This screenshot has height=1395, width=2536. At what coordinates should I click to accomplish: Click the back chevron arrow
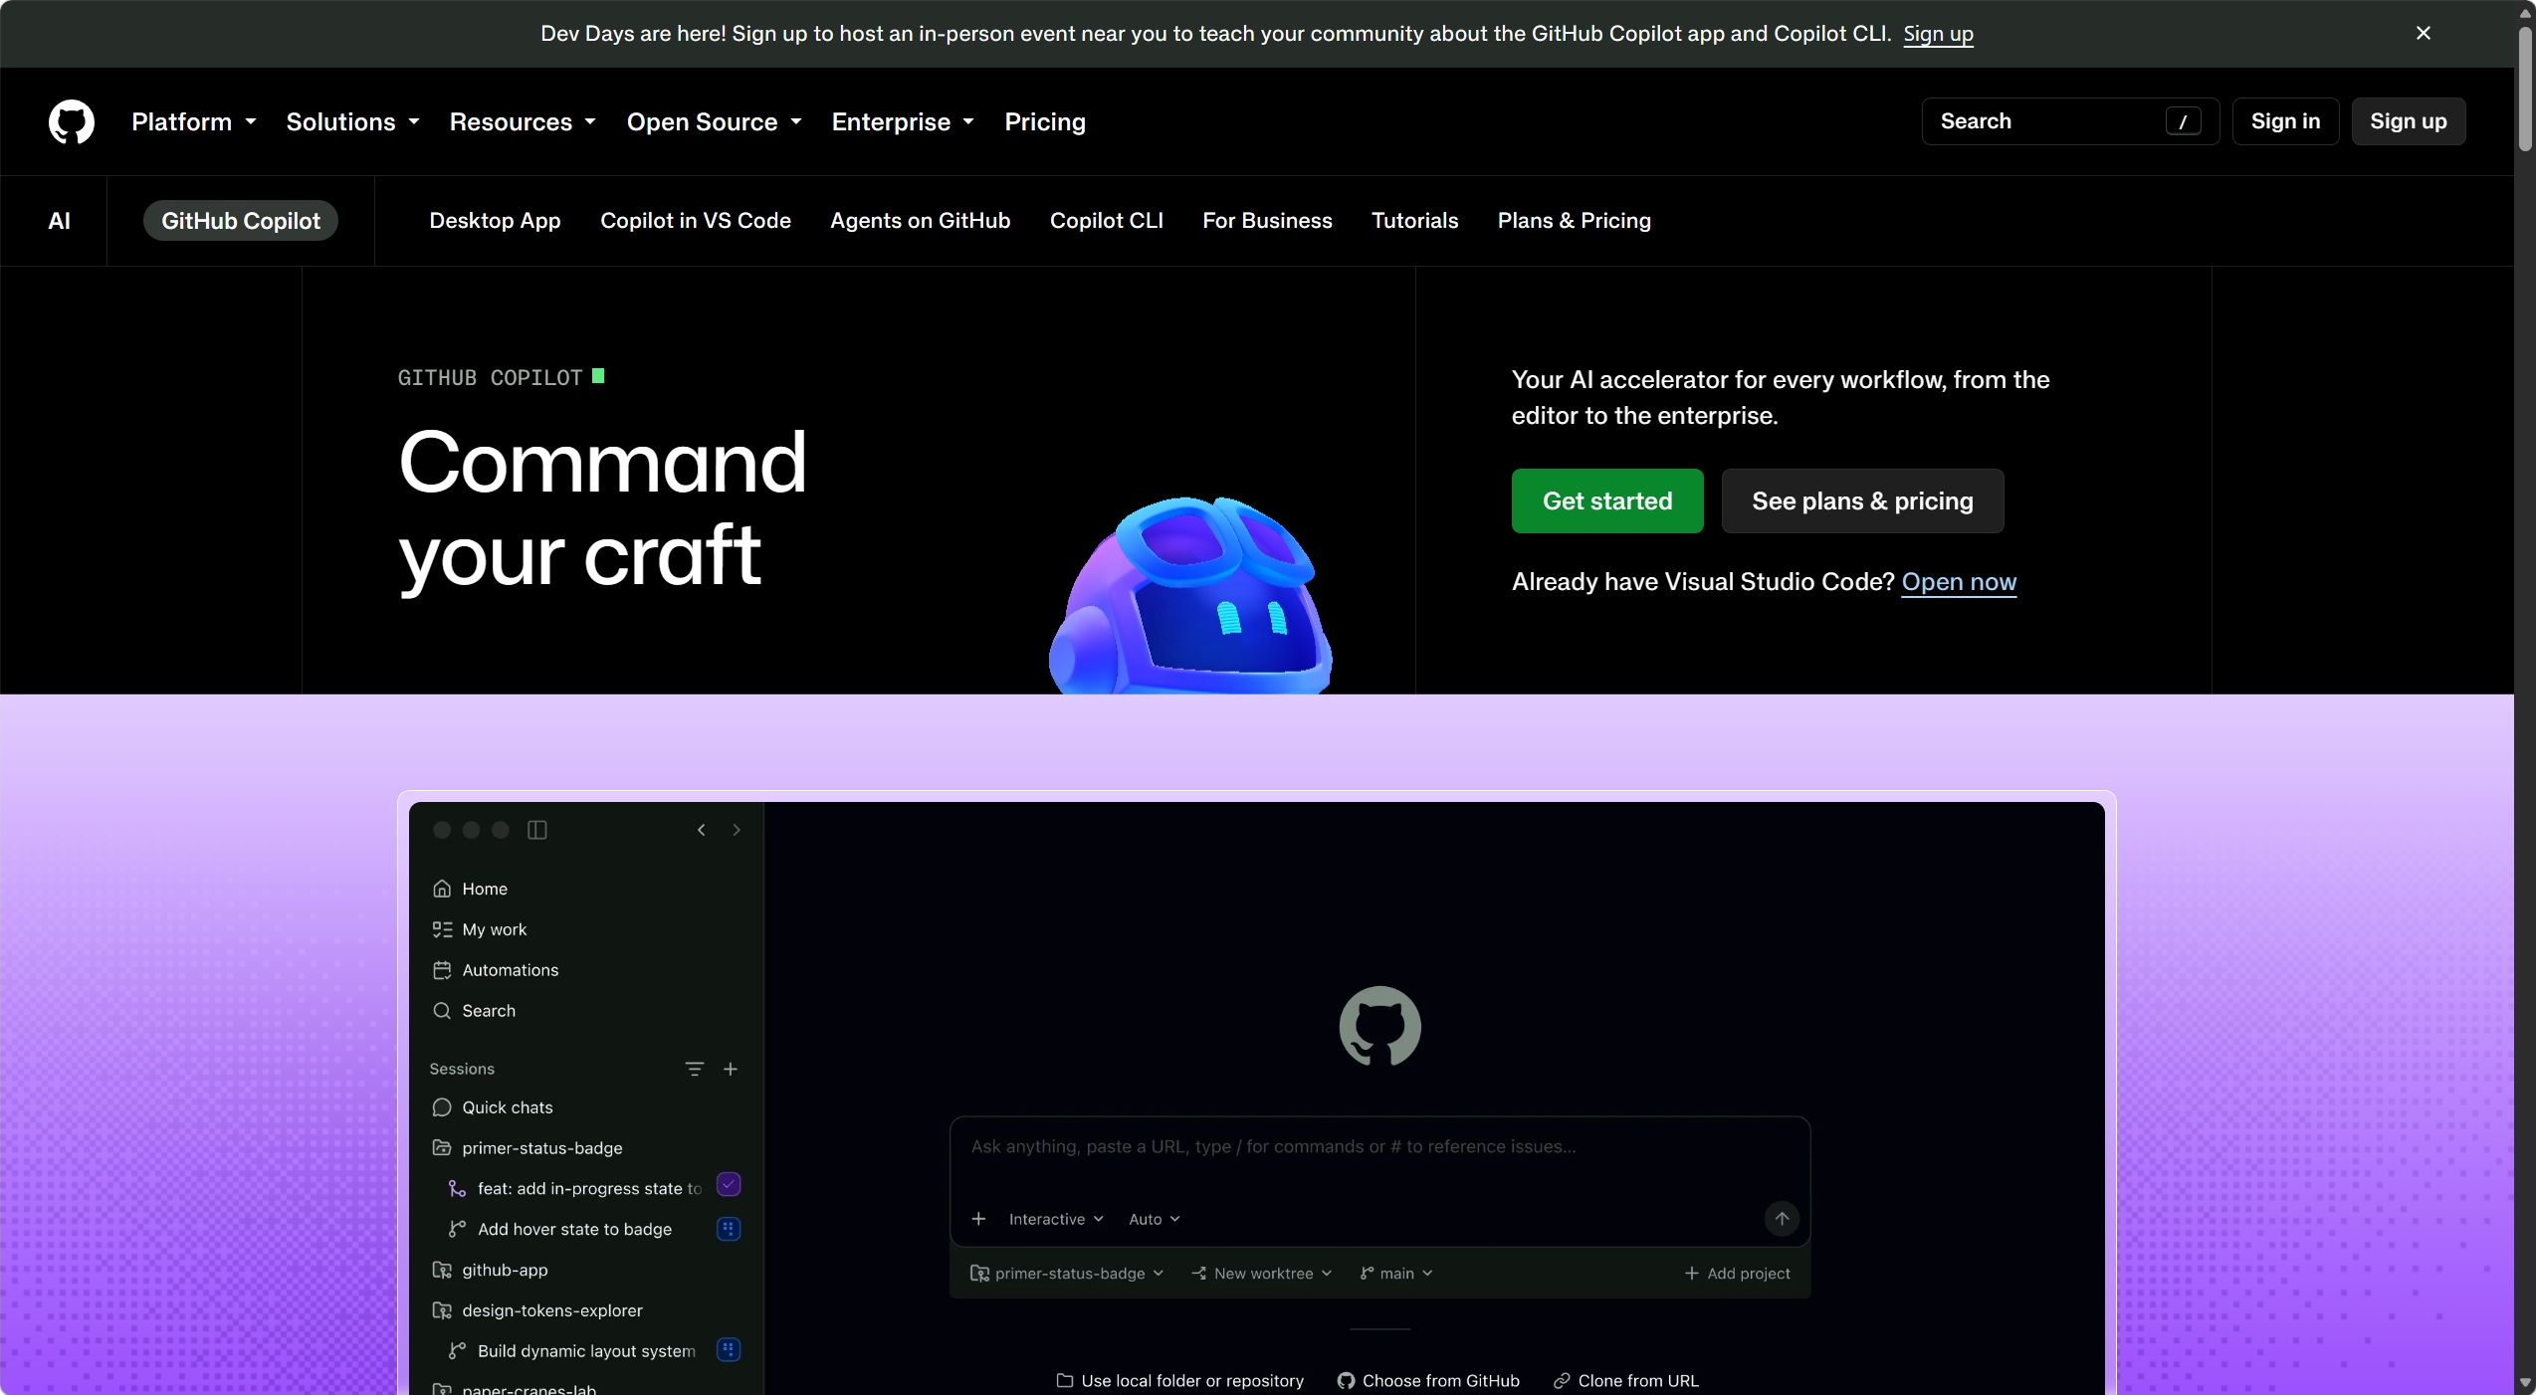701,830
